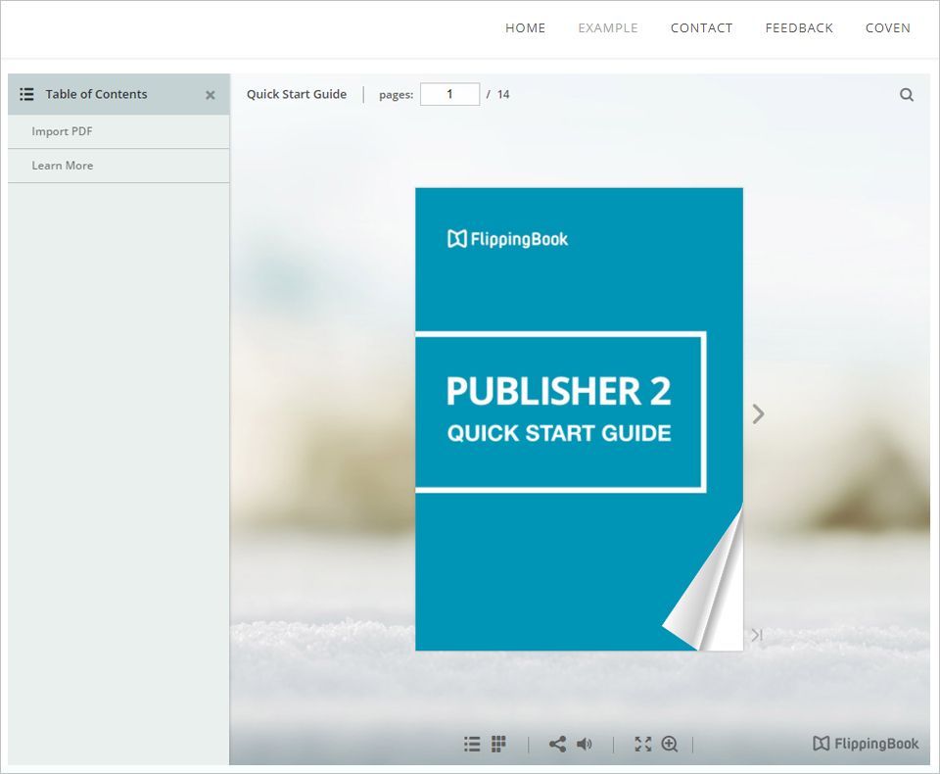
Task: Open the COVEN menu item
Action: click(888, 28)
